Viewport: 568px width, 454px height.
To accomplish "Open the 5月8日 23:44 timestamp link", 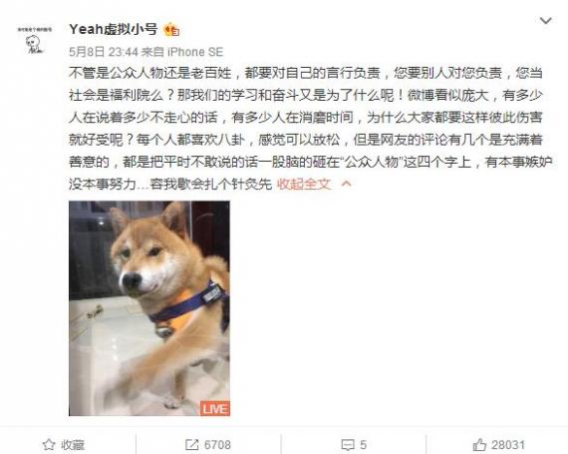I will (x=104, y=52).
